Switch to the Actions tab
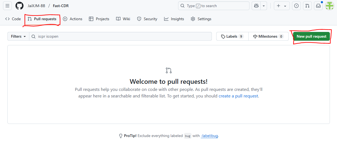Viewport: 337px width, 146px height. point(73,19)
